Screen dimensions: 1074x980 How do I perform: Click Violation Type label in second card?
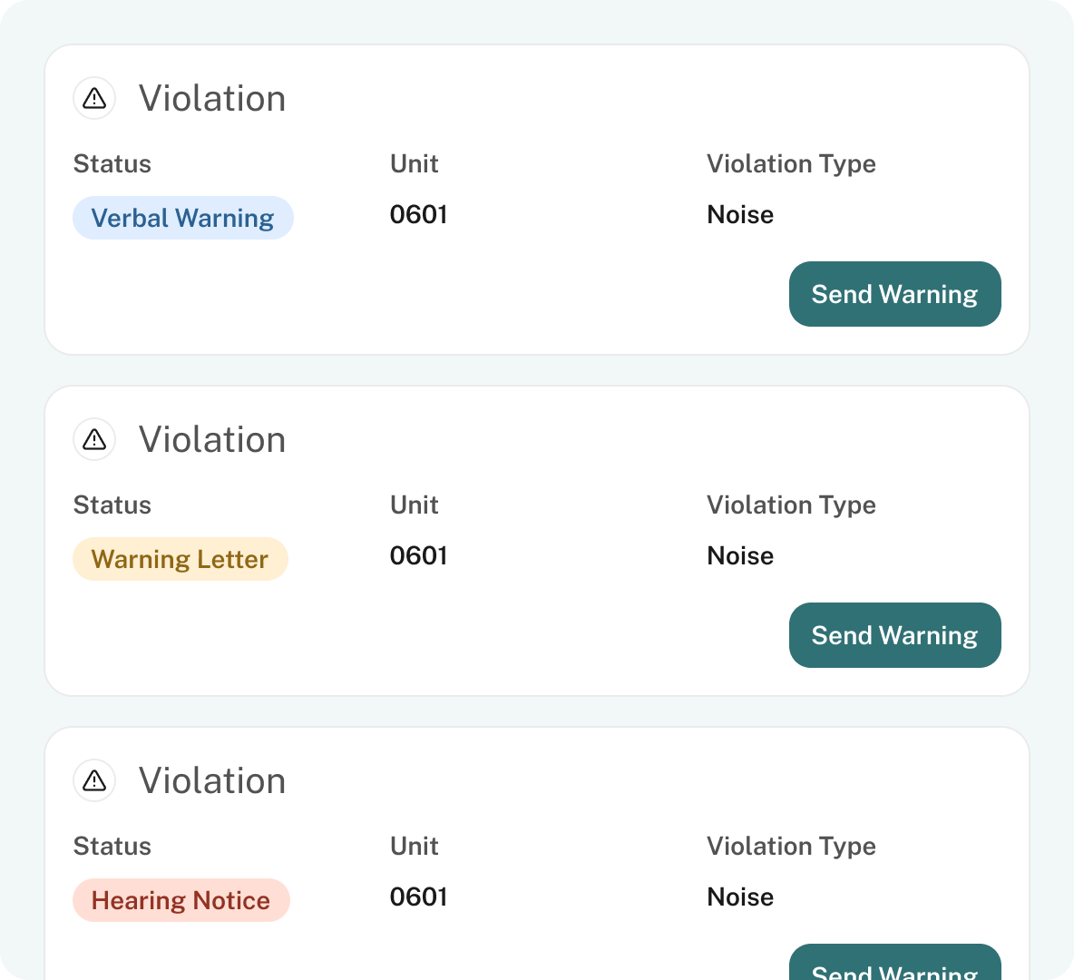(792, 505)
